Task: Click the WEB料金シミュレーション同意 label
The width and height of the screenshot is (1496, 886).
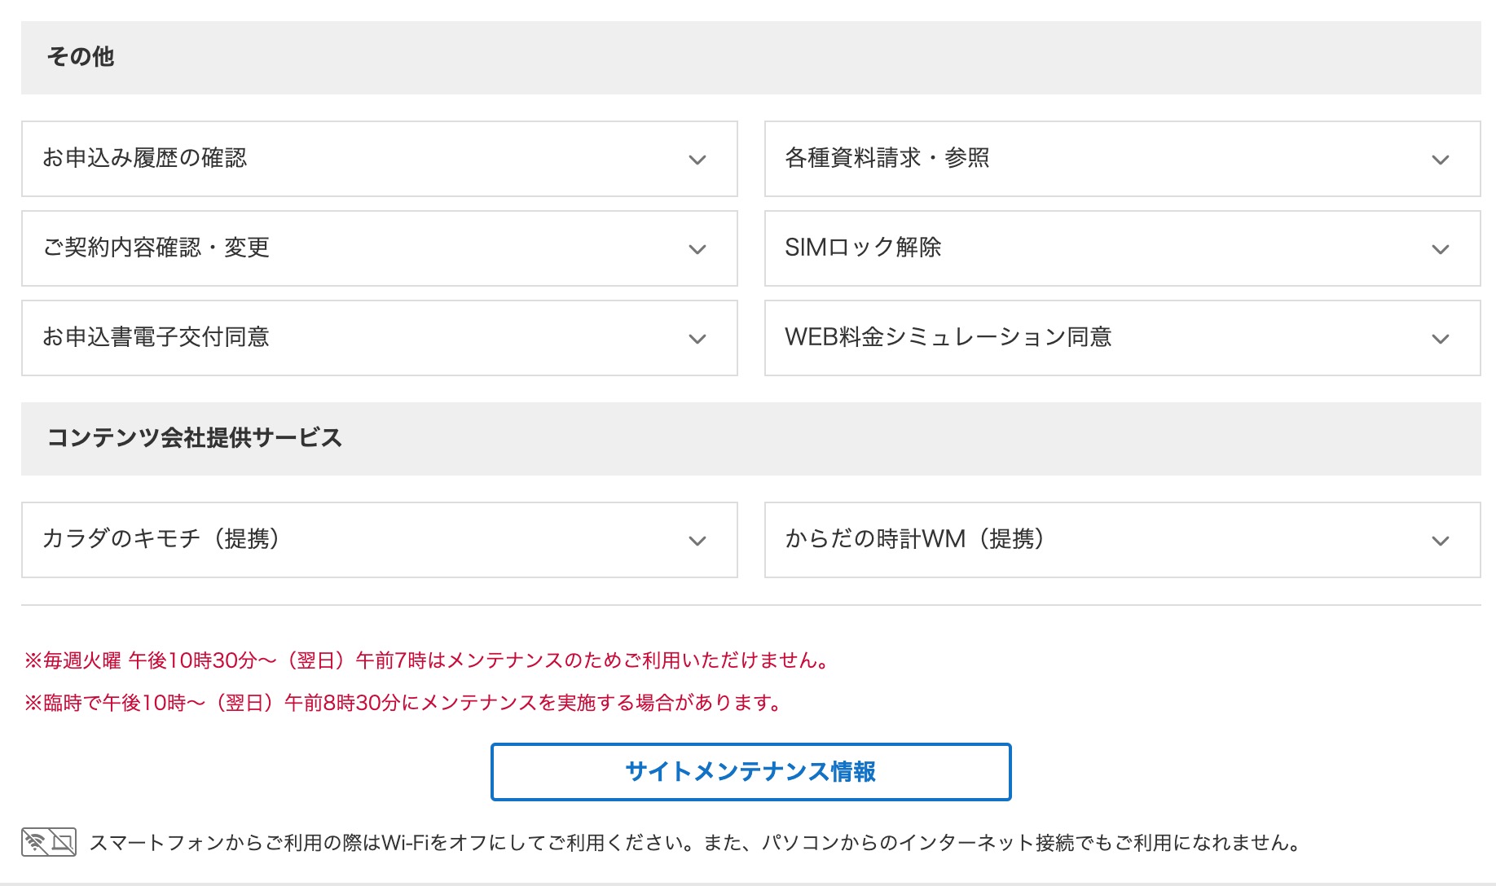Action: click(x=948, y=337)
